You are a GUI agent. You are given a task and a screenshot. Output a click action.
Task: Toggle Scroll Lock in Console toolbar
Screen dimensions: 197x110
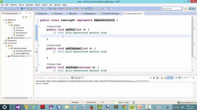click(x=165, y=78)
